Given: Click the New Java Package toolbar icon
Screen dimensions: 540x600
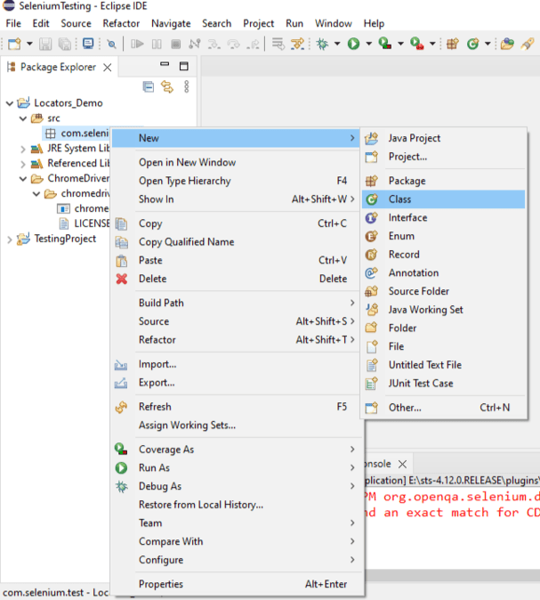Looking at the screenshot, I should [x=453, y=44].
